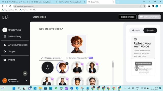Click the user avatar in sidebar

tap(5, 81)
